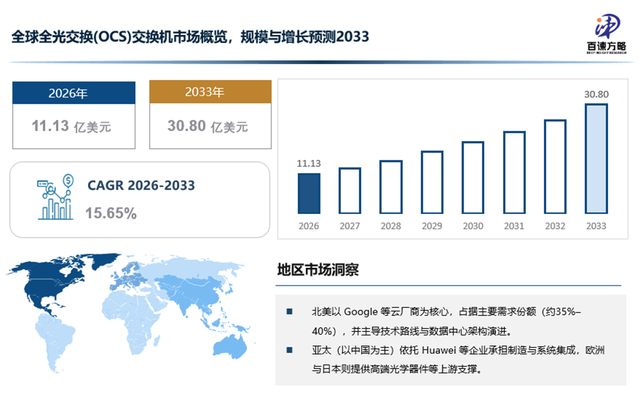Click the 15.65% CAGR value

[111, 213]
